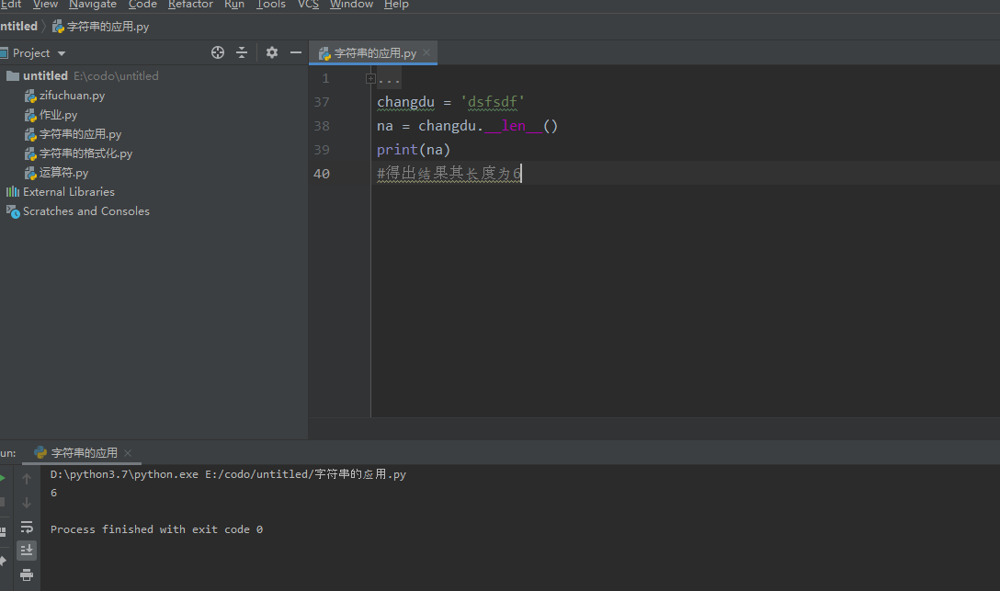This screenshot has height=591, width=1000.
Task: Expand the folded code region at line 1
Action: click(x=370, y=79)
